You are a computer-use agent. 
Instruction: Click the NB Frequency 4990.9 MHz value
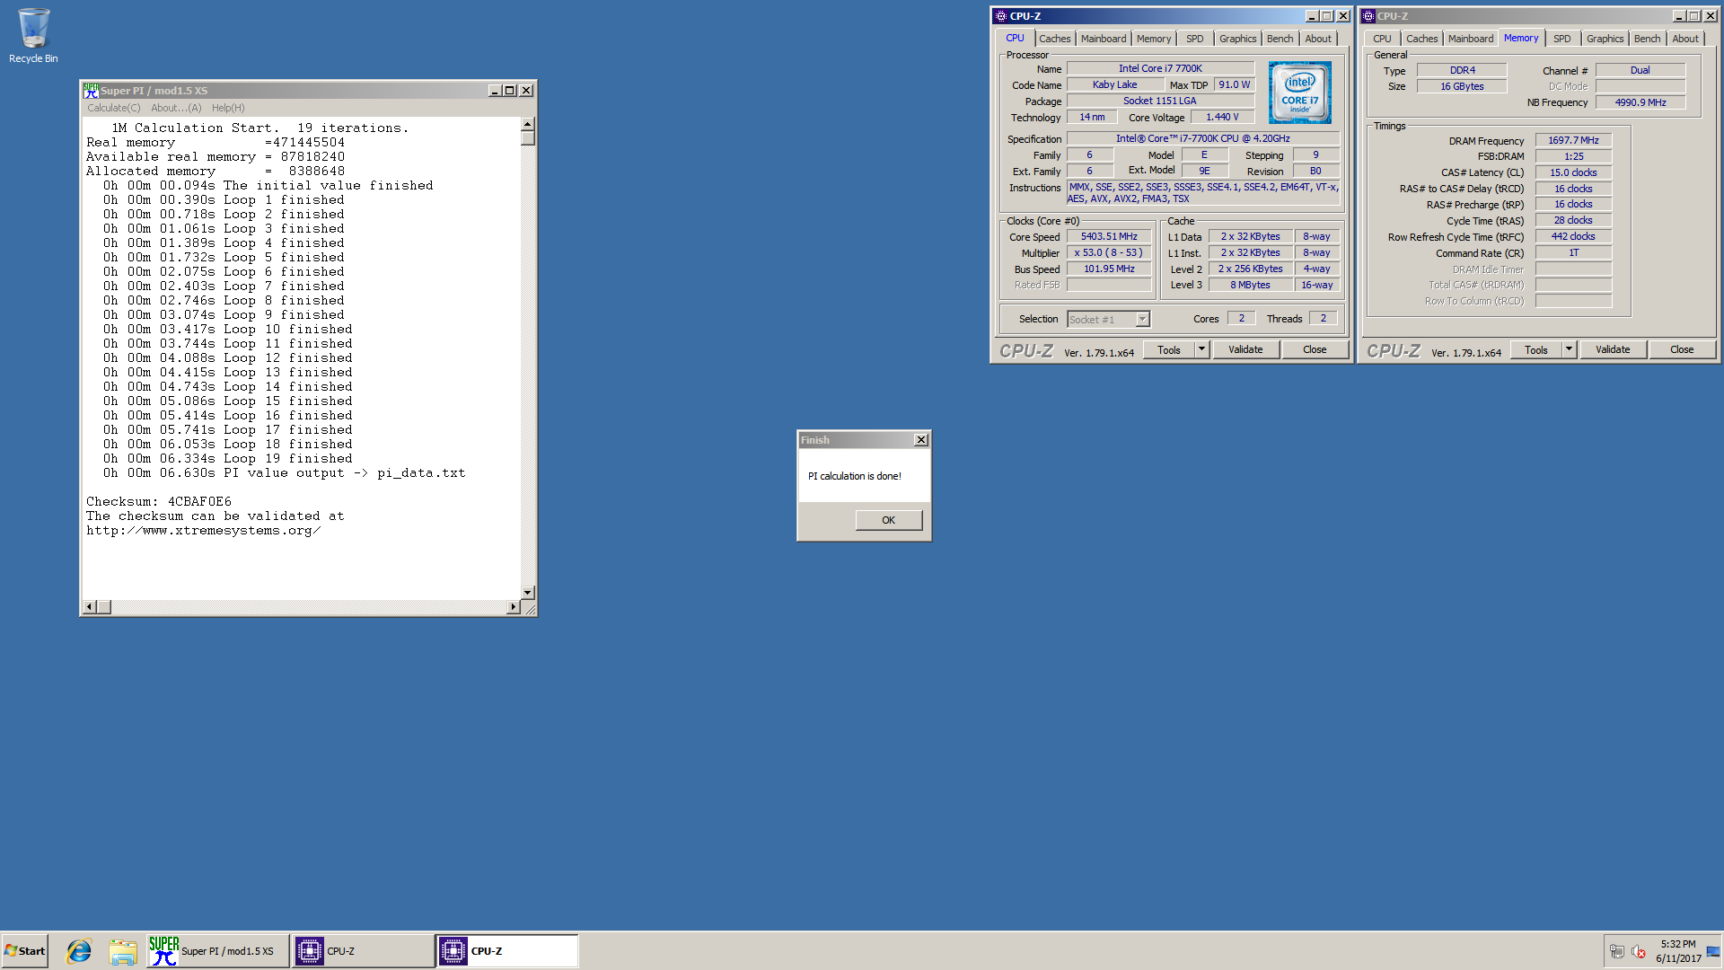coord(1640,103)
